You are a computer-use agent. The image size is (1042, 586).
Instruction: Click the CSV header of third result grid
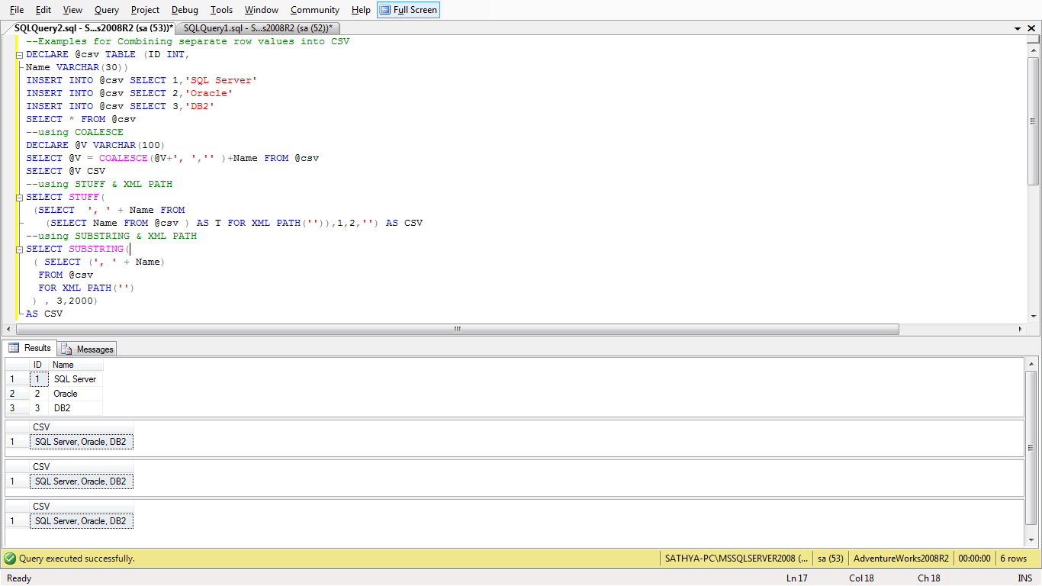coord(81,467)
